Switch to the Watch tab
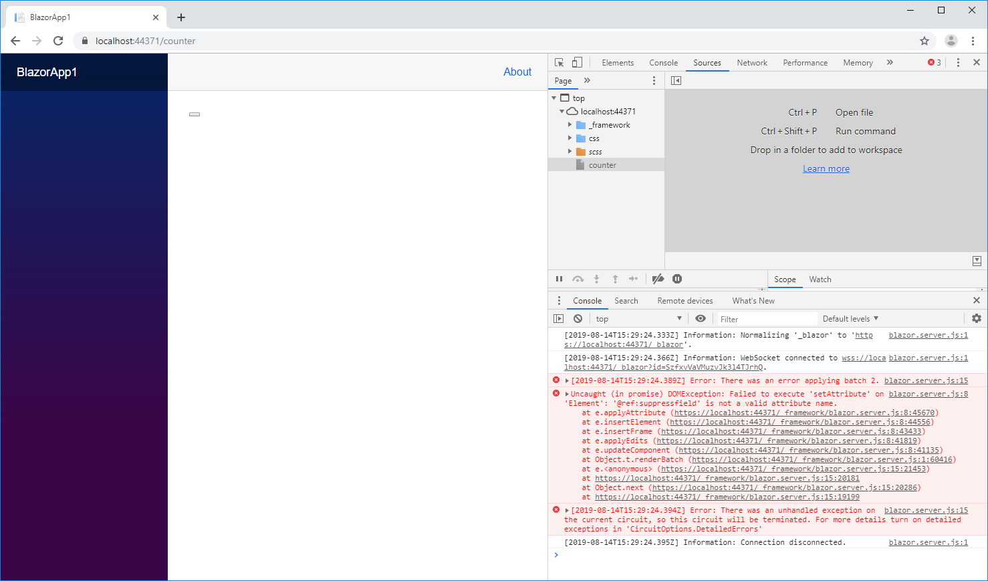Viewport: 988px width, 581px height. coord(820,279)
